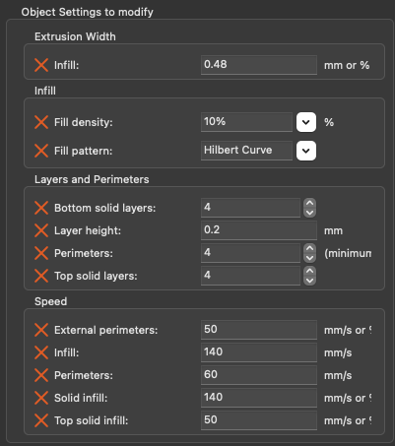Edit the Infill speed field
395x446 pixels.
point(259,352)
